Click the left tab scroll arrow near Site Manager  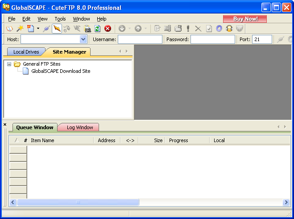(x=120, y=51)
